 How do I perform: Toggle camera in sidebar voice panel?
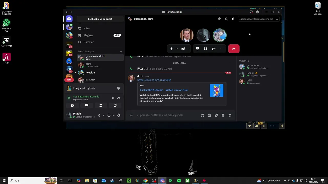pyautogui.click(x=73, y=105)
